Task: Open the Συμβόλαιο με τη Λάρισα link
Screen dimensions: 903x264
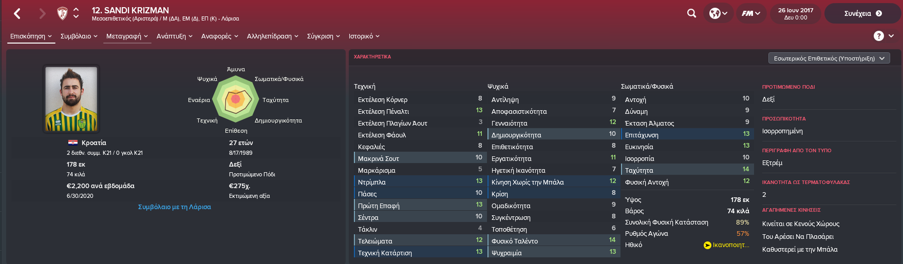Action: (175, 207)
